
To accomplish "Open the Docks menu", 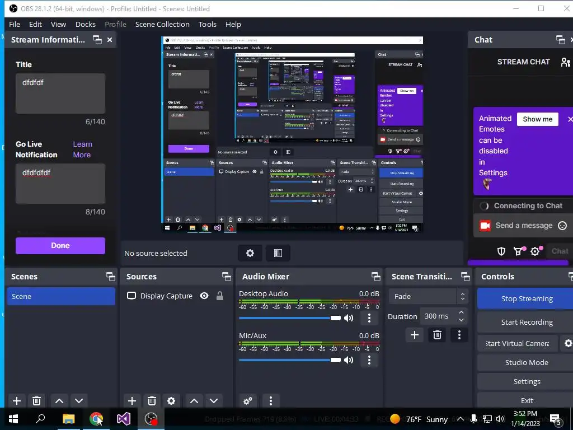I will pos(86,24).
